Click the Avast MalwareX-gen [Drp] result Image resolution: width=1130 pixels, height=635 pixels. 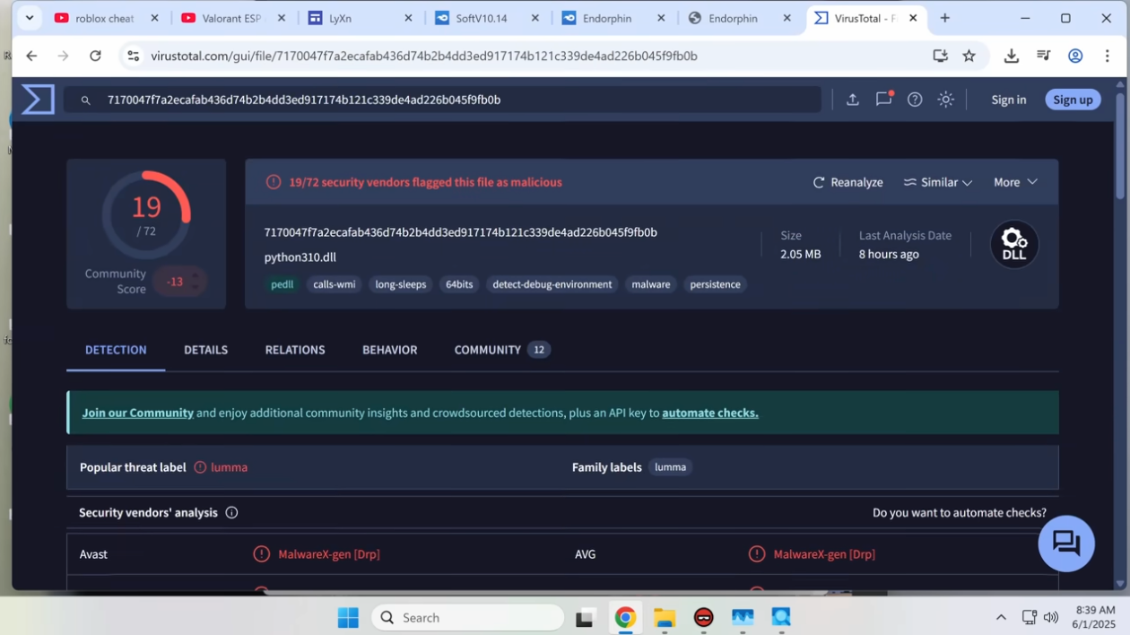329,554
